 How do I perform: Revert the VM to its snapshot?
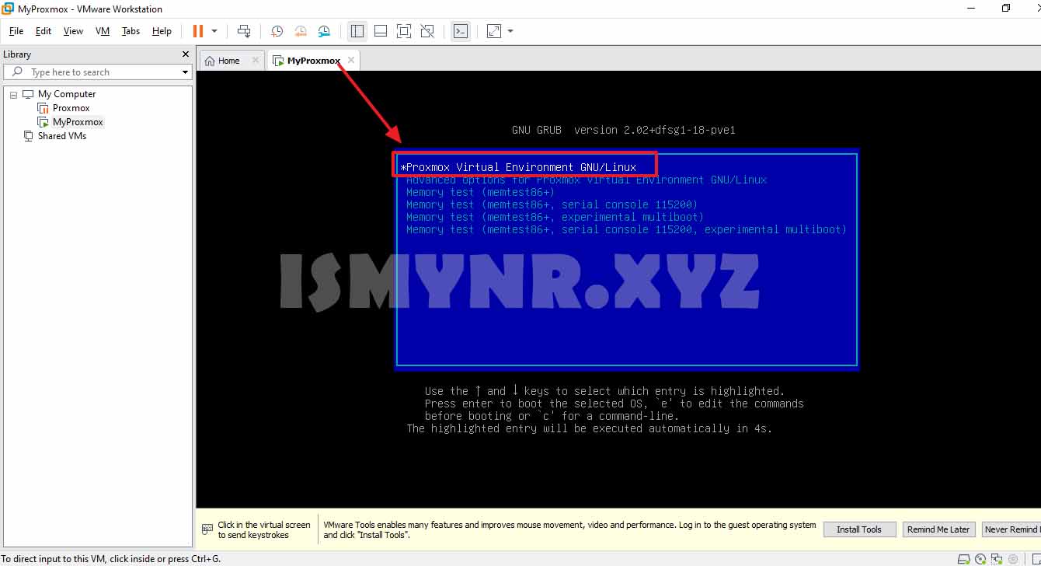tap(301, 31)
